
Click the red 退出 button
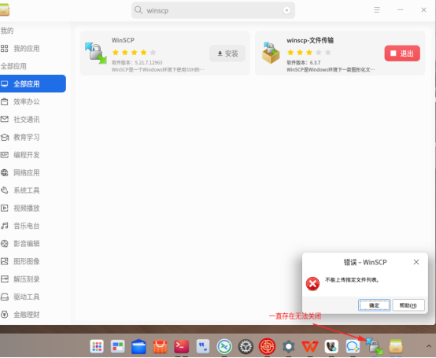coord(402,54)
